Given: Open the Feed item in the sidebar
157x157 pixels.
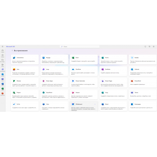Looking at the screenshot, I should coord(2,65).
